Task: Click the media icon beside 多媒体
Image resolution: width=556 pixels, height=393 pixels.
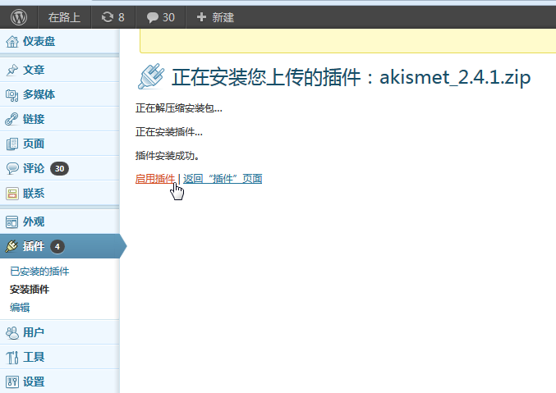Action: click(x=12, y=95)
